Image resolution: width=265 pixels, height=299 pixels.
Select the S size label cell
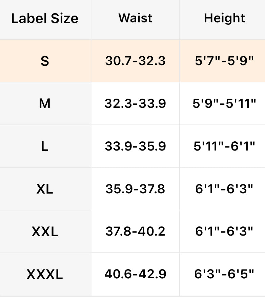tap(45, 61)
